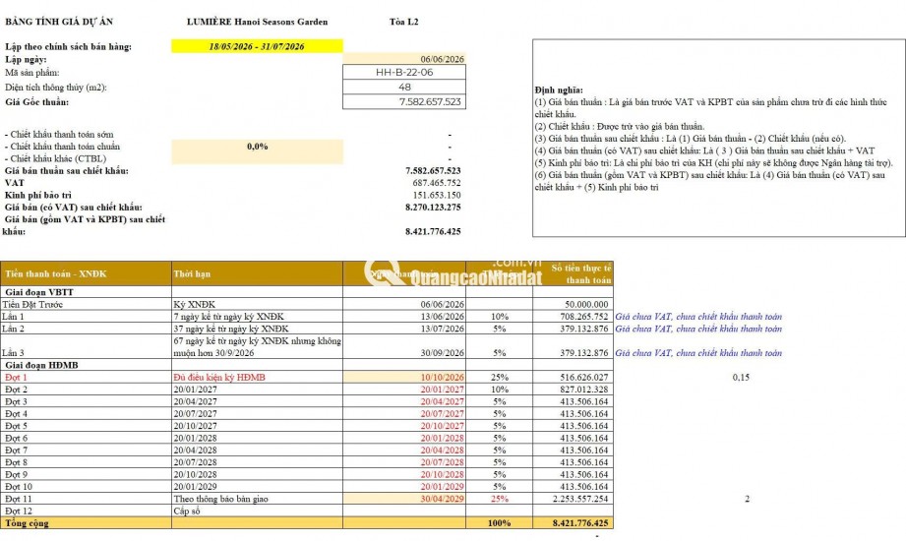Click the 0,0% standard payment discount cell
Viewport: 906px width, 541px height.
[257, 147]
